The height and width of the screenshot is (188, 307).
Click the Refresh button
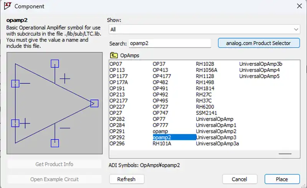point(126,179)
